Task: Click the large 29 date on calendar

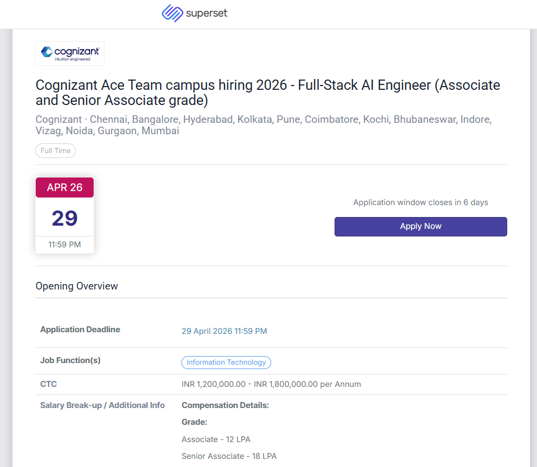Action: click(x=64, y=218)
